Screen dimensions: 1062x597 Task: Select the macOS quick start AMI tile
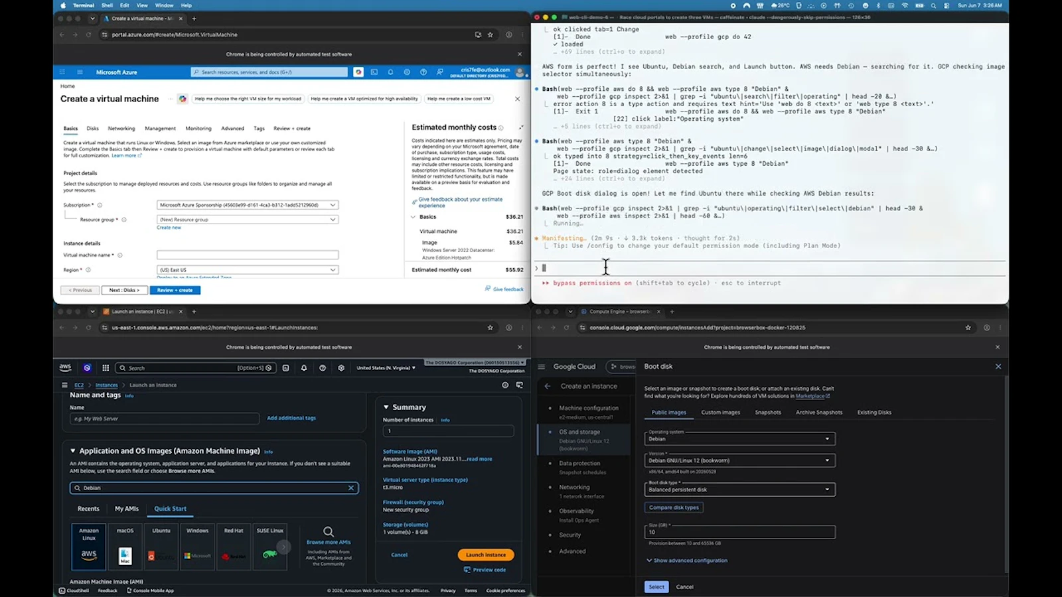125,547
